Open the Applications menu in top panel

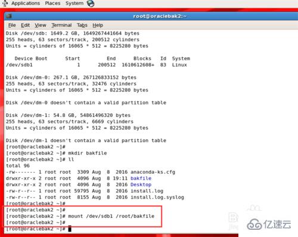point(26,4)
